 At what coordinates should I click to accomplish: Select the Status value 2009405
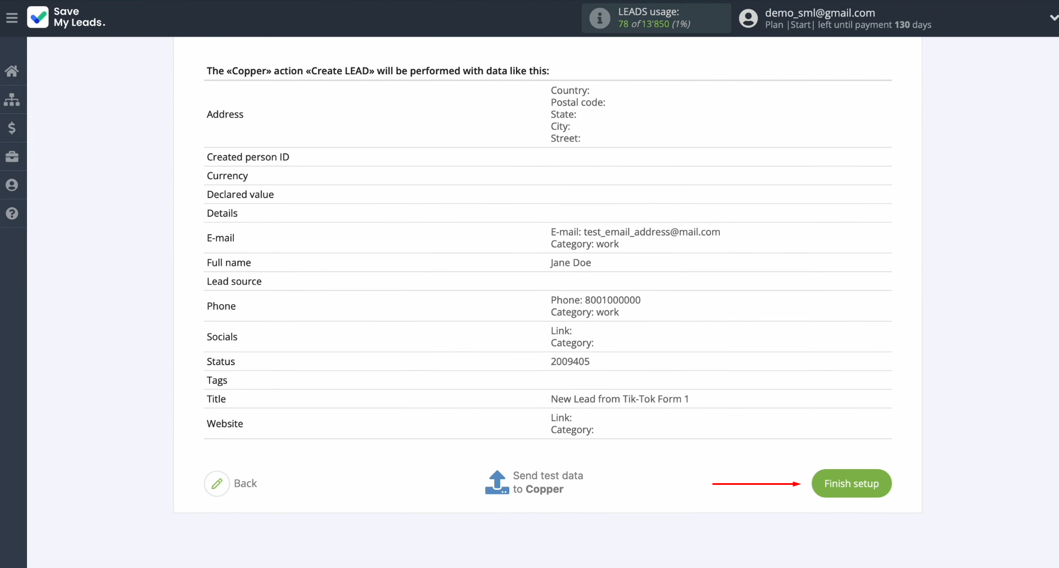point(570,362)
